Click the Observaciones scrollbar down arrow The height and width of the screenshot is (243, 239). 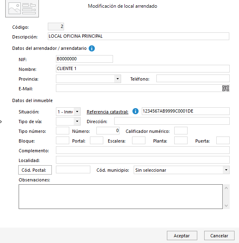226,205
